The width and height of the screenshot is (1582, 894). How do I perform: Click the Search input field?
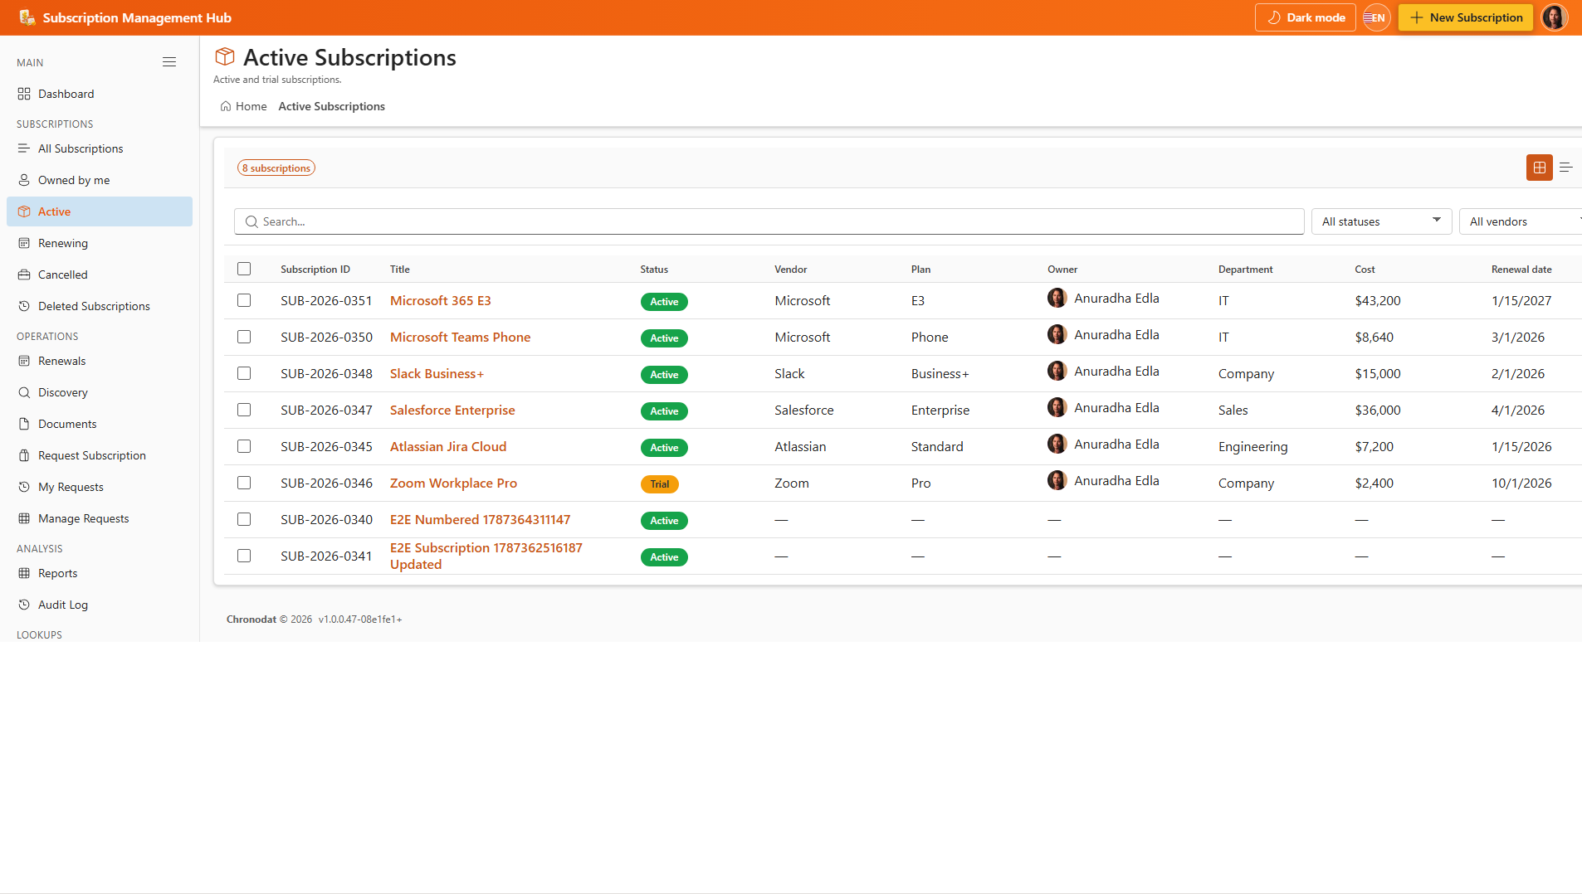click(769, 221)
